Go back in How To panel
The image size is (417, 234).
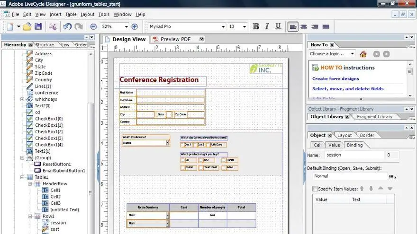(377, 54)
